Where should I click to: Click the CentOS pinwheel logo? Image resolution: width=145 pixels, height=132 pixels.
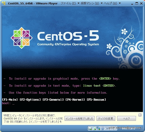21,38
